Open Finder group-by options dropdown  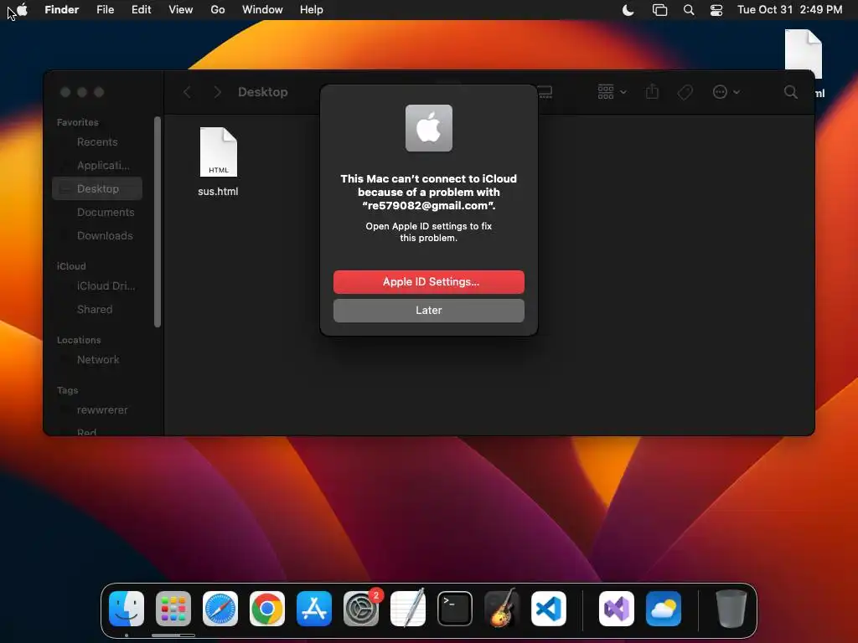[612, 92]
